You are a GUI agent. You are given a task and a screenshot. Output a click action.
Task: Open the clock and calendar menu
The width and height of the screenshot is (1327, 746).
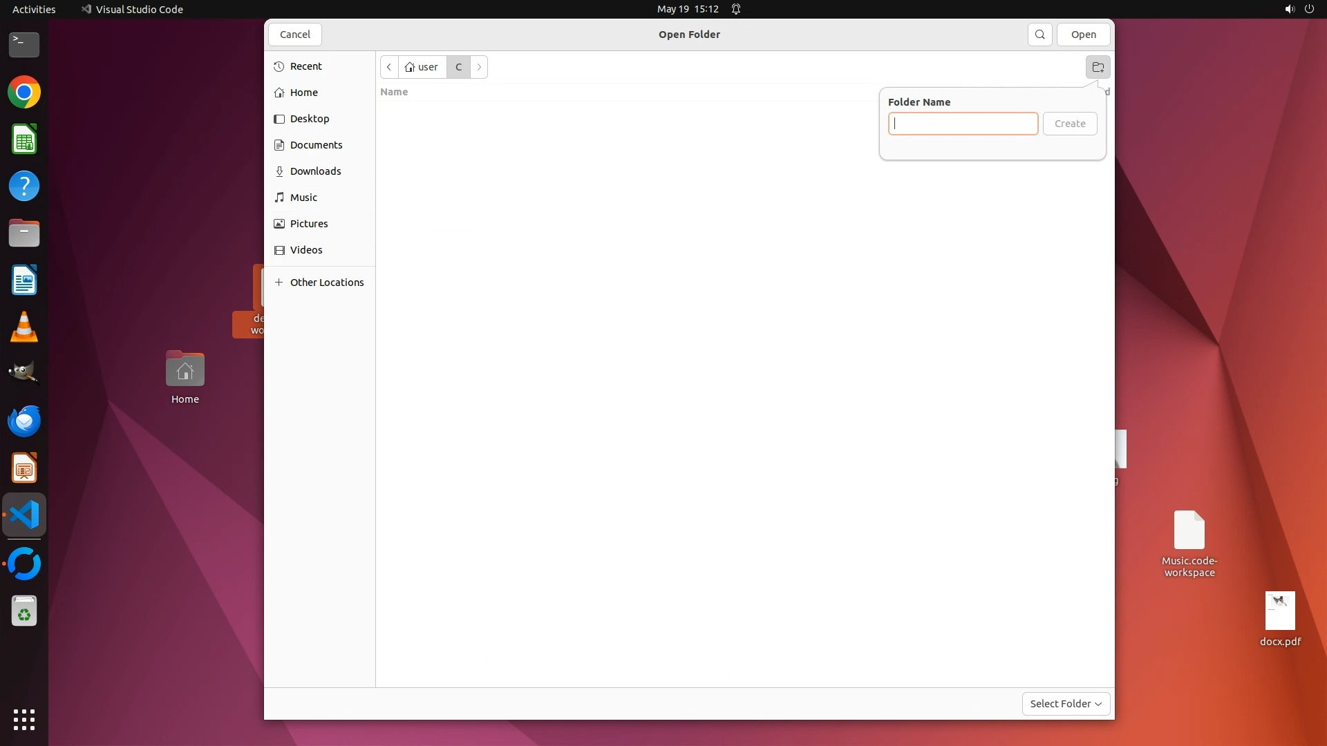click(x=687, y=9)
